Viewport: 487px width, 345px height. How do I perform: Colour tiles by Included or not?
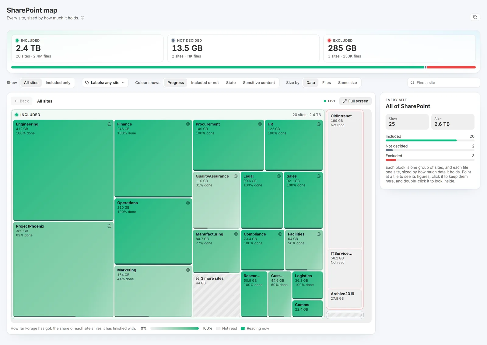tap(205, 82)
